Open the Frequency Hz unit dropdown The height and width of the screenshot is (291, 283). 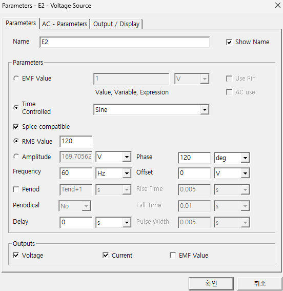[127, 173]
